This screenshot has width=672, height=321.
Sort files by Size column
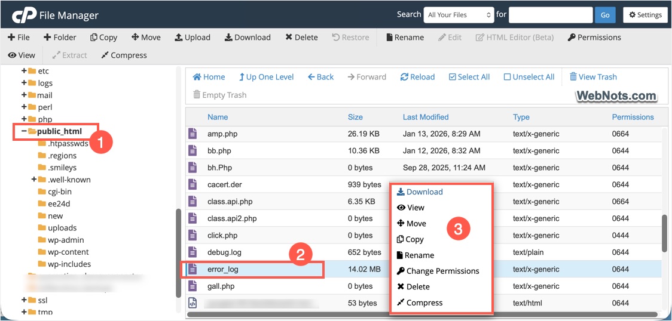(355, 117)
